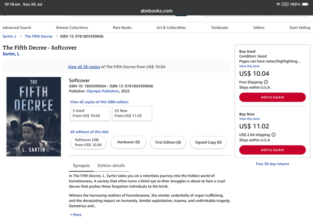Viewport: 313px width, 217px height.
Task: Open author Sartin, L link under title
Action: coord(11,54)
